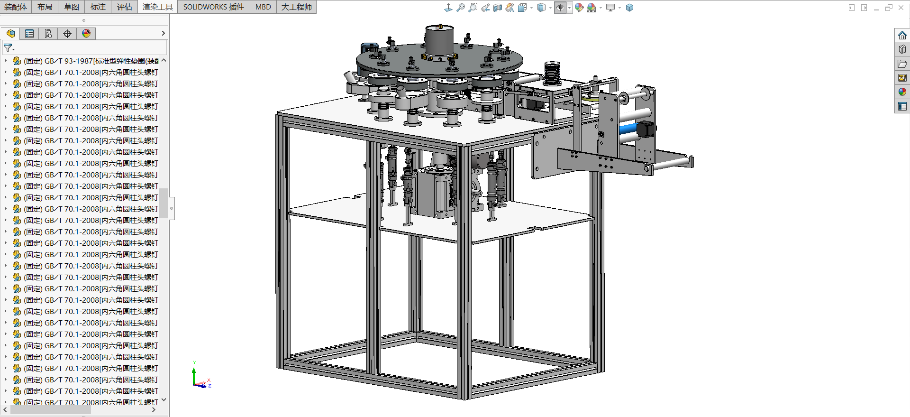Screen dimensions: 910x417
Task: Click the View Settings monitor icon
Action: 610,8
